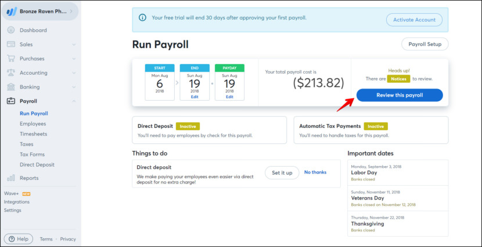Open the Privacy link
The width and height of the screenshot is (482, 247).
68,239
